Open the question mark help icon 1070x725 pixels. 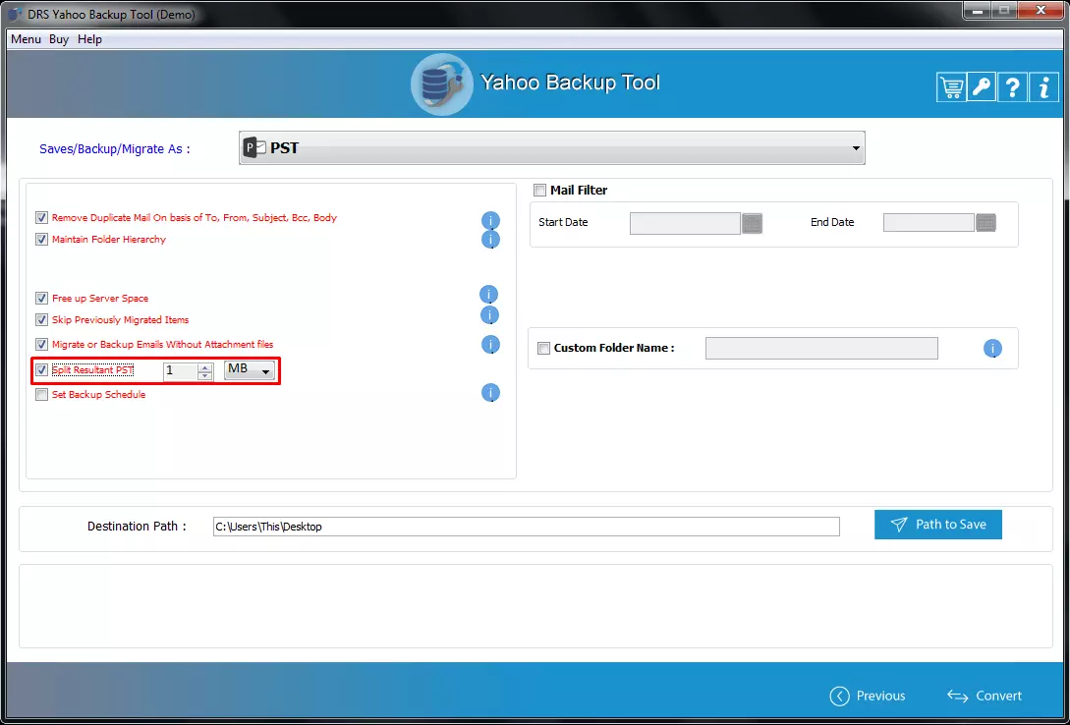pyautogui.click(x=1012, y=87)
